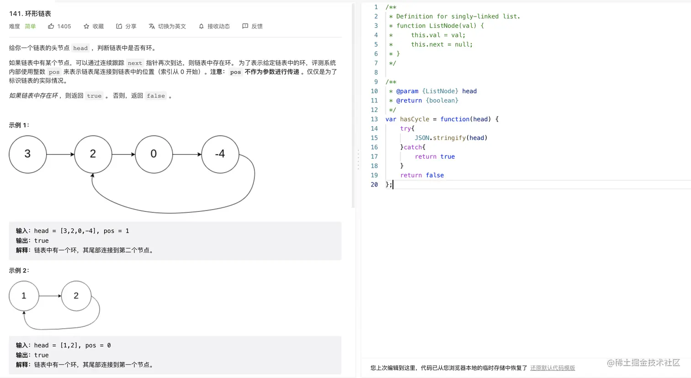
Task: Click the 分享 label
Action: (x=131, y=27)
